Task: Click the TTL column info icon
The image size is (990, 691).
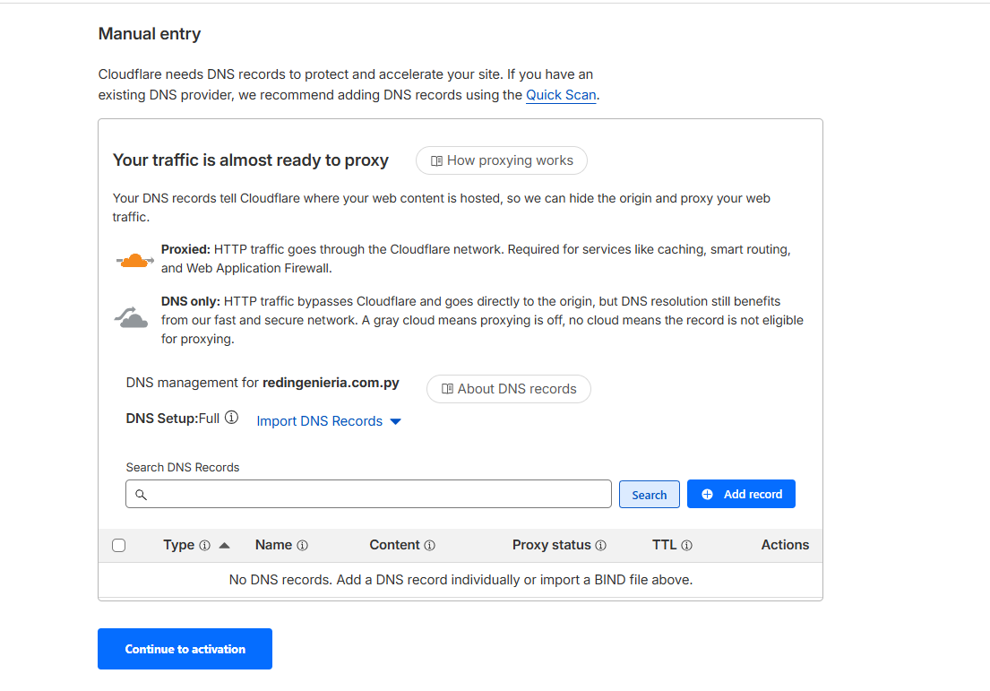Action: [x=686, y=546]
